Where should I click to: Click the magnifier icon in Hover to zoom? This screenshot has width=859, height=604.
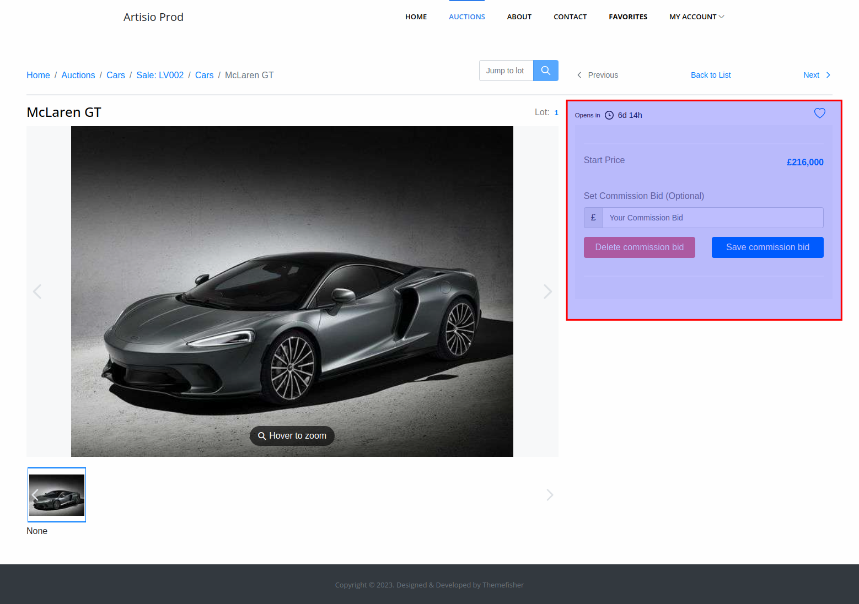coord(262,436)
